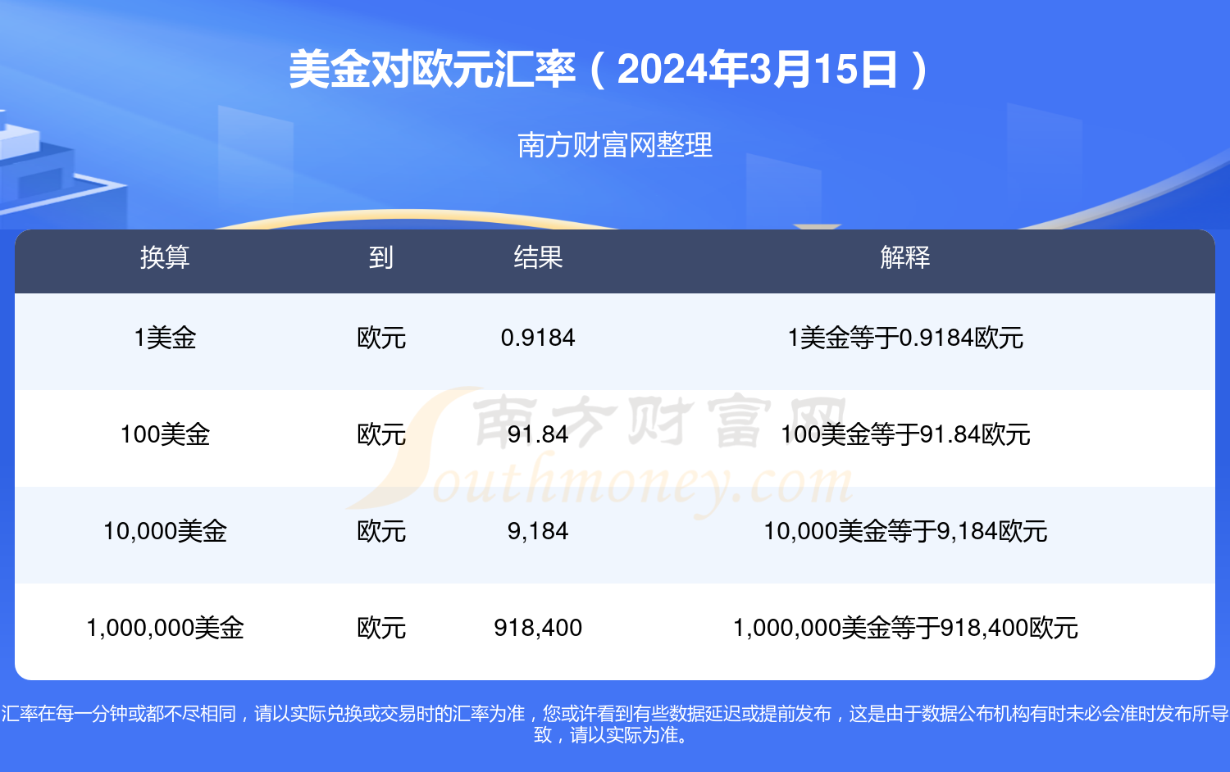Image resolution: width=1230 pixels, height=772 pixels.
Task: Select the 结果 column header
Action: pyautogui.click(x=538, y=257)
